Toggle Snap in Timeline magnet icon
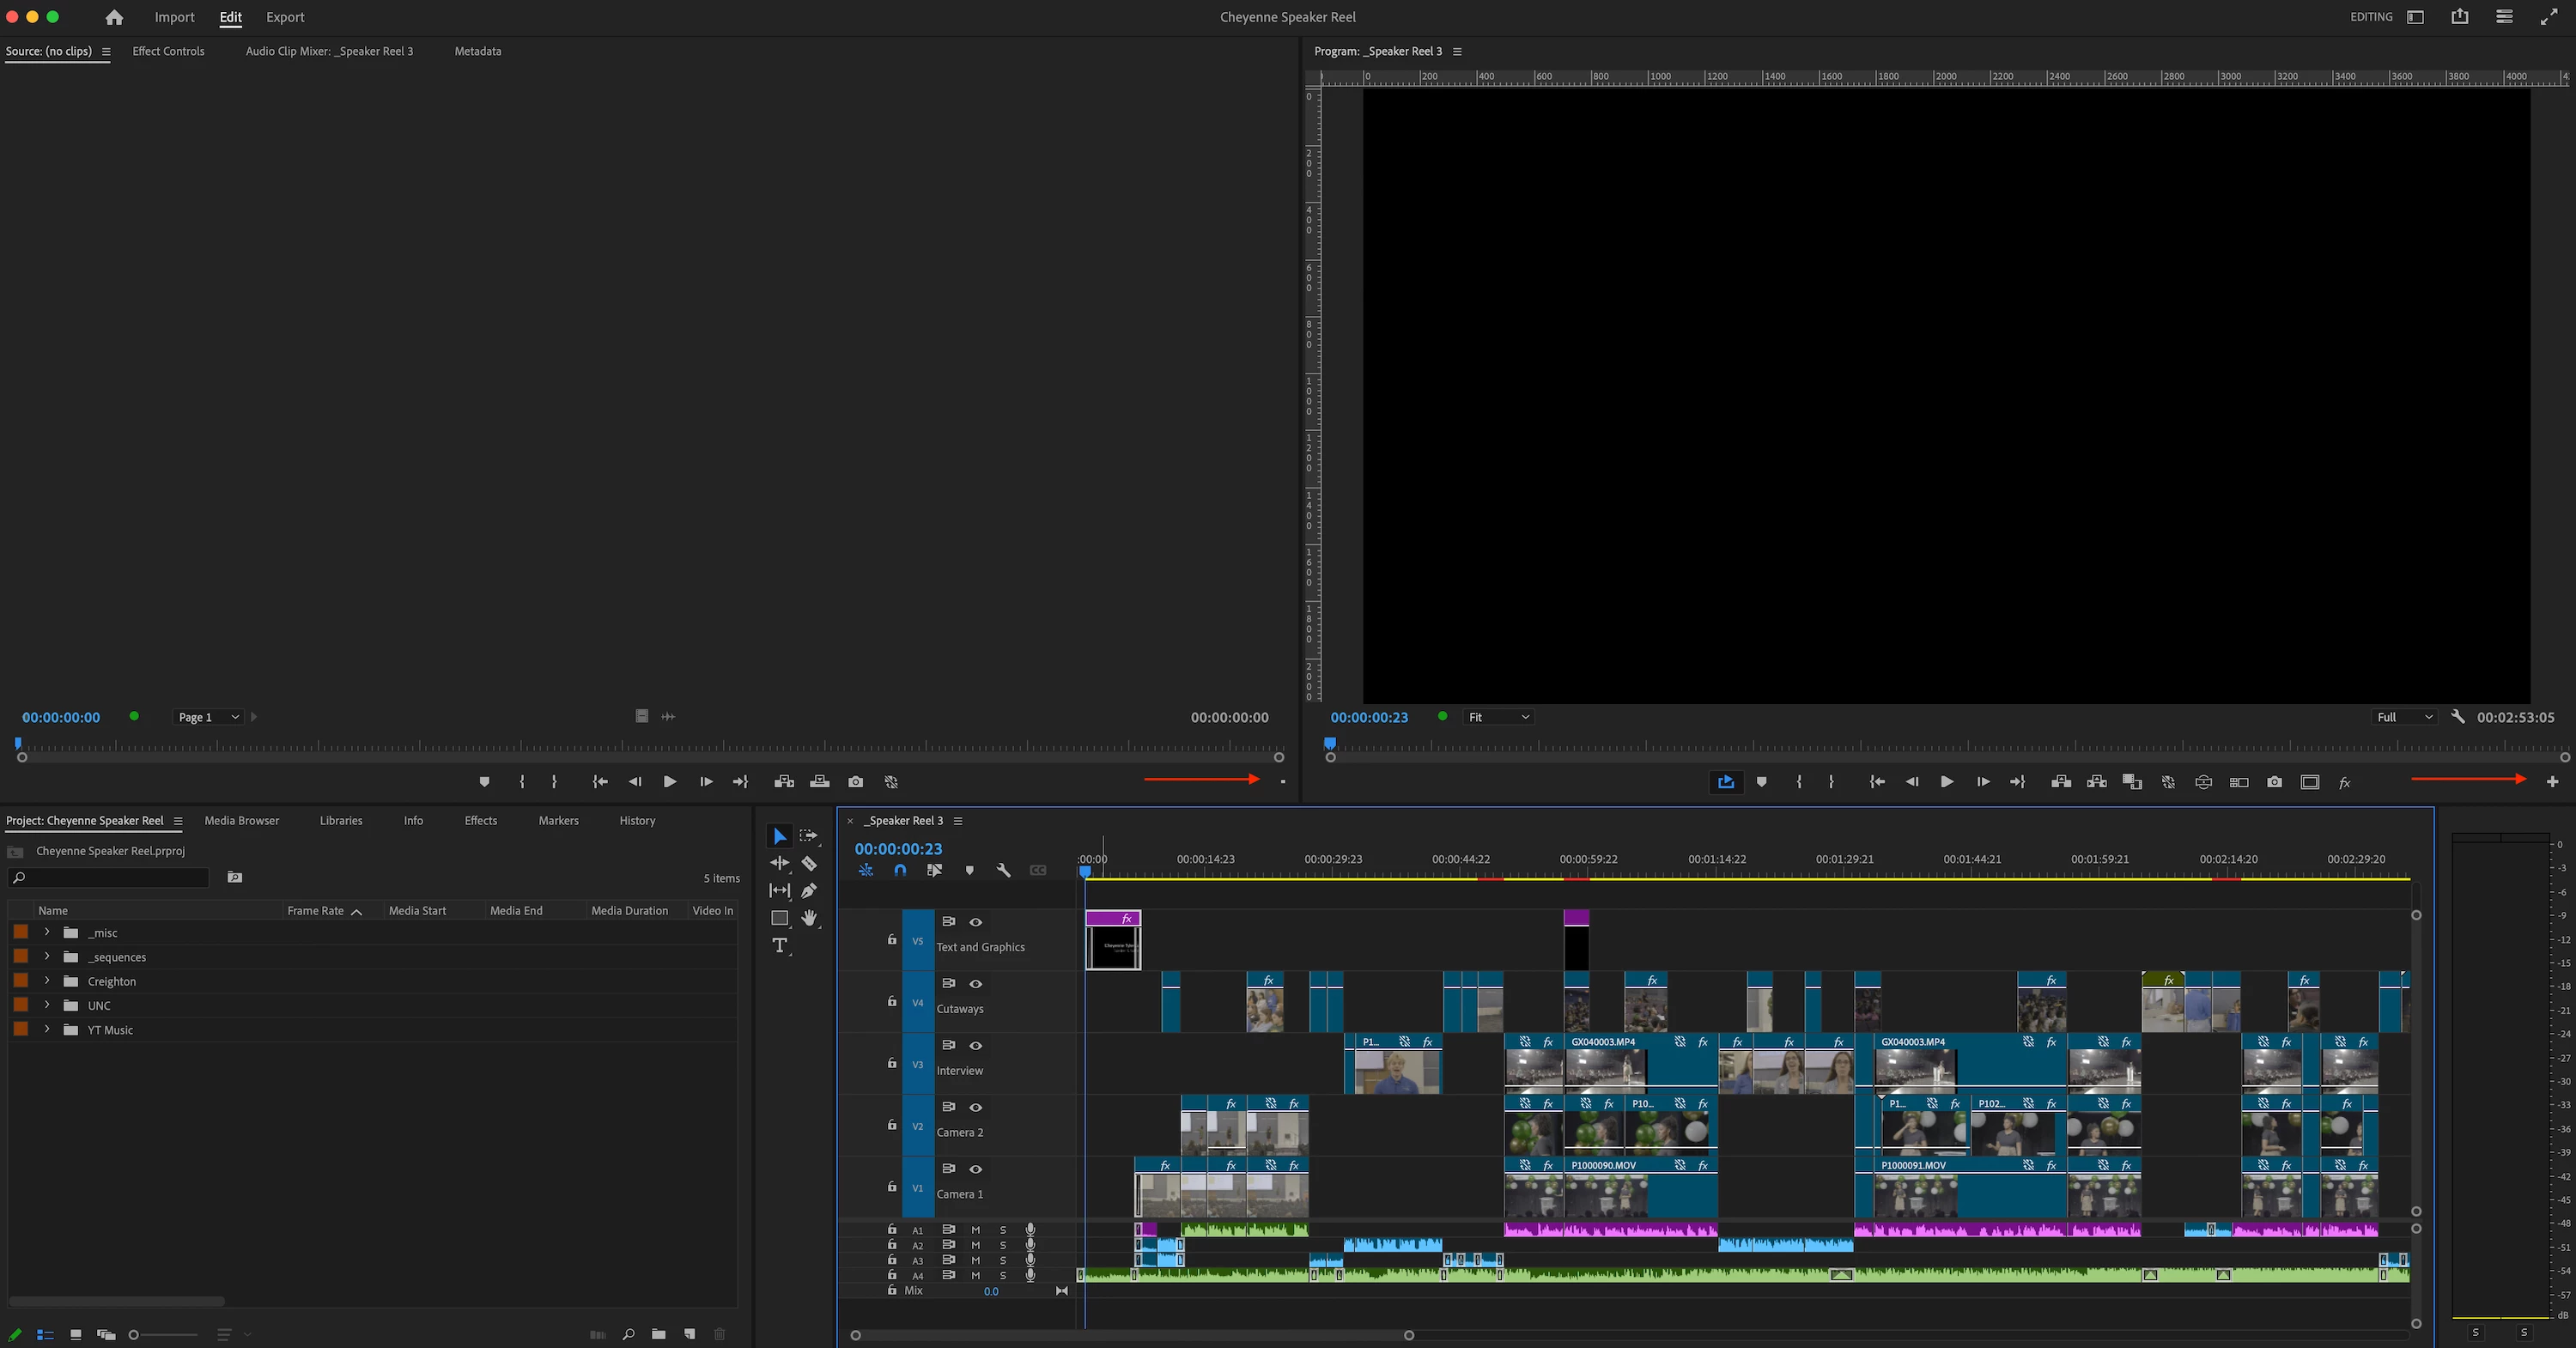The height and width of the screenshot is (1348, 2576). pos(900,870)
